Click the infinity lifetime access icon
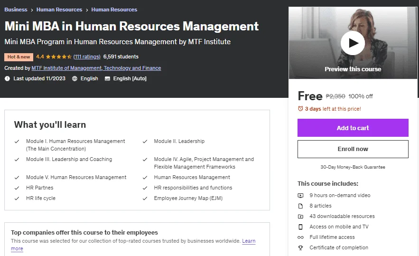This screenshot has width=419, height=256. click(x=301, y=237)
